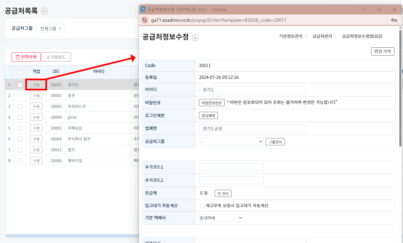Click the 변경 이력 button
This screenshot has width=403, height=243.
(x=382, y=51)
